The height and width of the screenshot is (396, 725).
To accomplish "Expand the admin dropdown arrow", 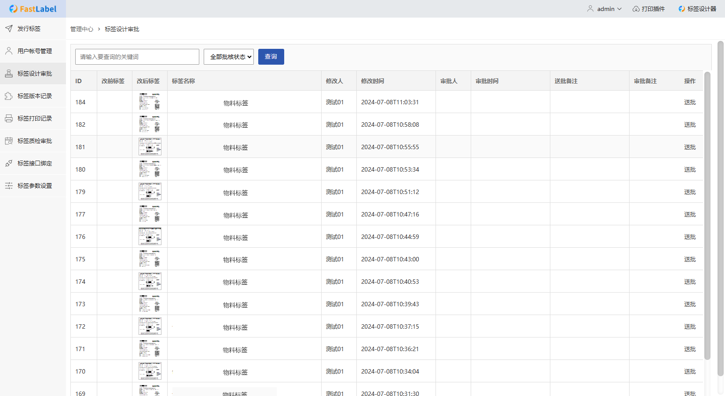I will pos(619,9).
